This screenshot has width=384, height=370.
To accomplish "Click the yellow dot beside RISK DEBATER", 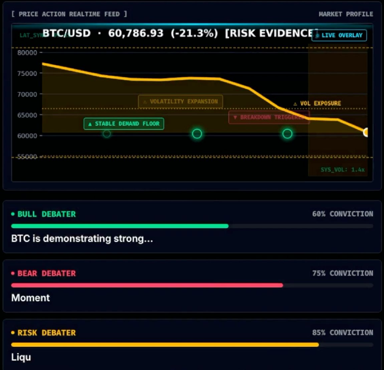I will (x=13, y=332).
